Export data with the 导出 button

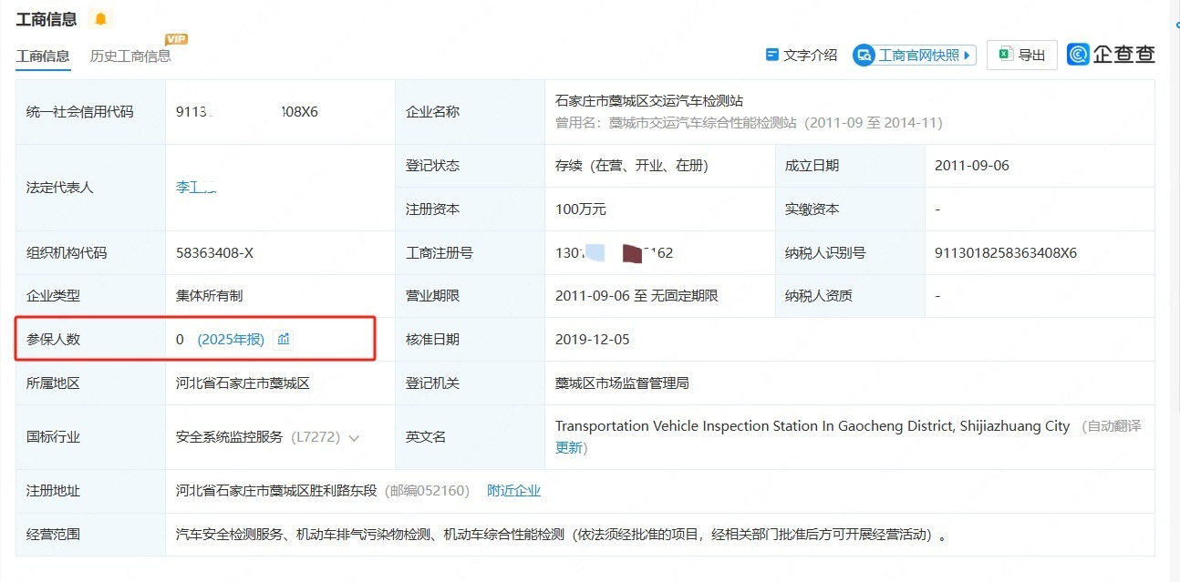pyautogui.click(x=1021, y=55)
